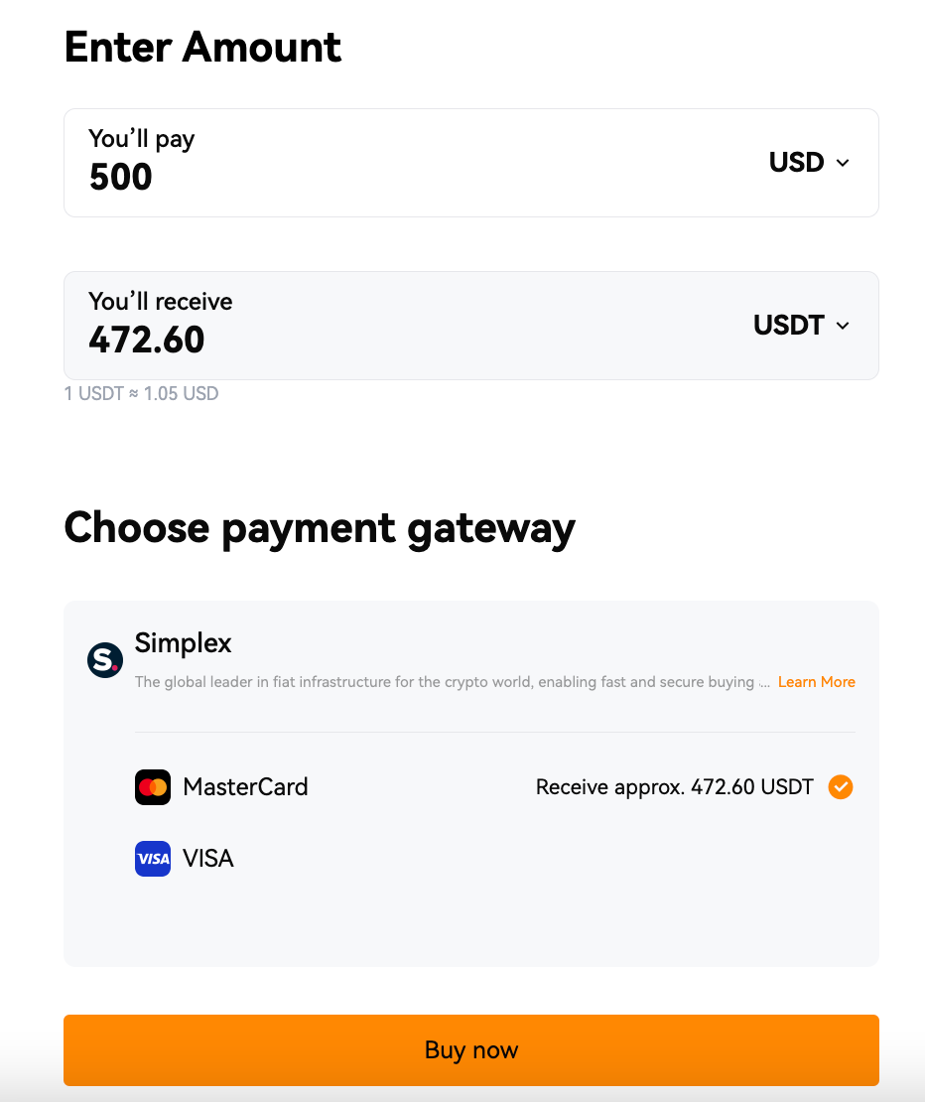Click the 1 USDT ≈ 1.05 USD rate
925x1102 pixels.
(141, 393)
